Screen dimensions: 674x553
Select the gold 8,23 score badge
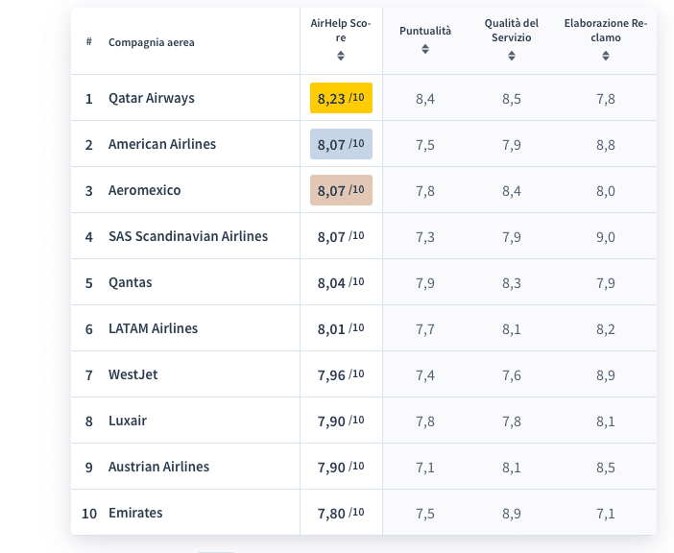(341, 99)
